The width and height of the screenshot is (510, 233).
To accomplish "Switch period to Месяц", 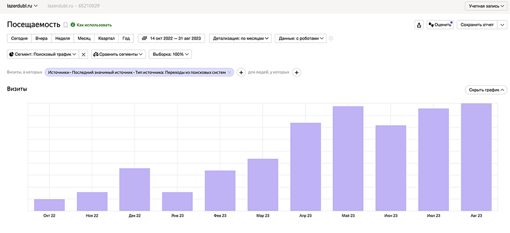I will [x=84, y=38].
